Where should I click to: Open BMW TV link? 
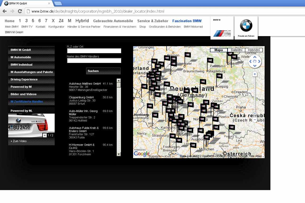pos(27,27)
